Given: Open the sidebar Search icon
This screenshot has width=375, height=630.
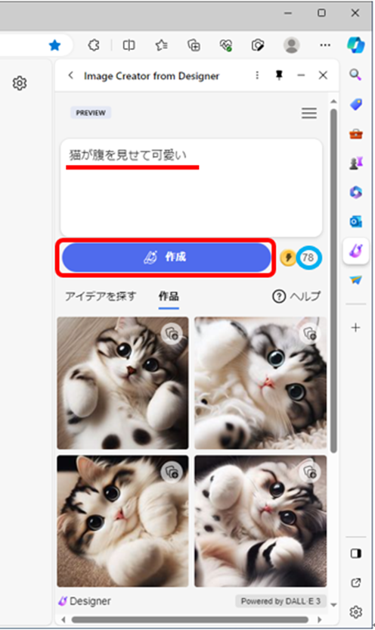Looking at the screenshot, I should pos(355,75).
